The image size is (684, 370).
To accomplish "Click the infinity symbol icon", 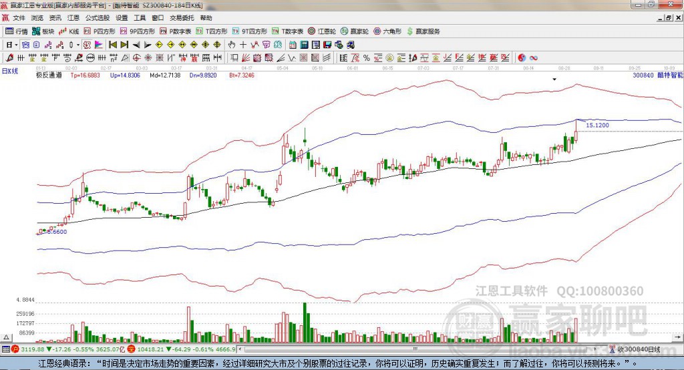I will tap(534, 58).
